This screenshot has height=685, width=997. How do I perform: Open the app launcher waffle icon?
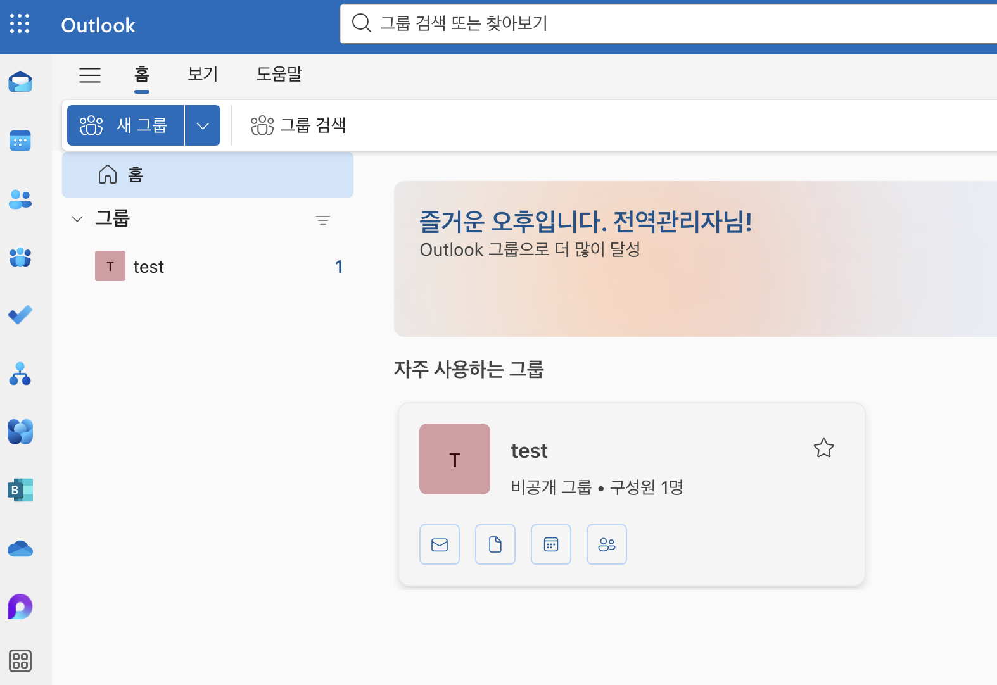(20, 24)
